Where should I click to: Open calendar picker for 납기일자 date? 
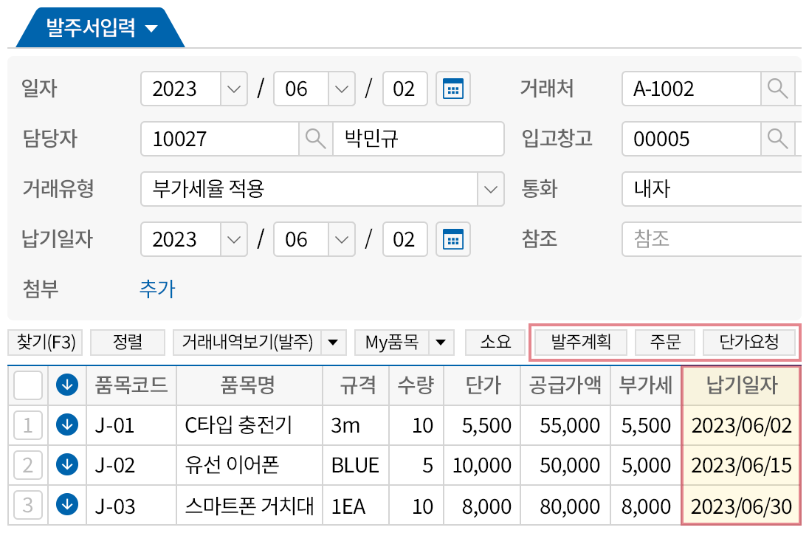[x=452, y=239]
